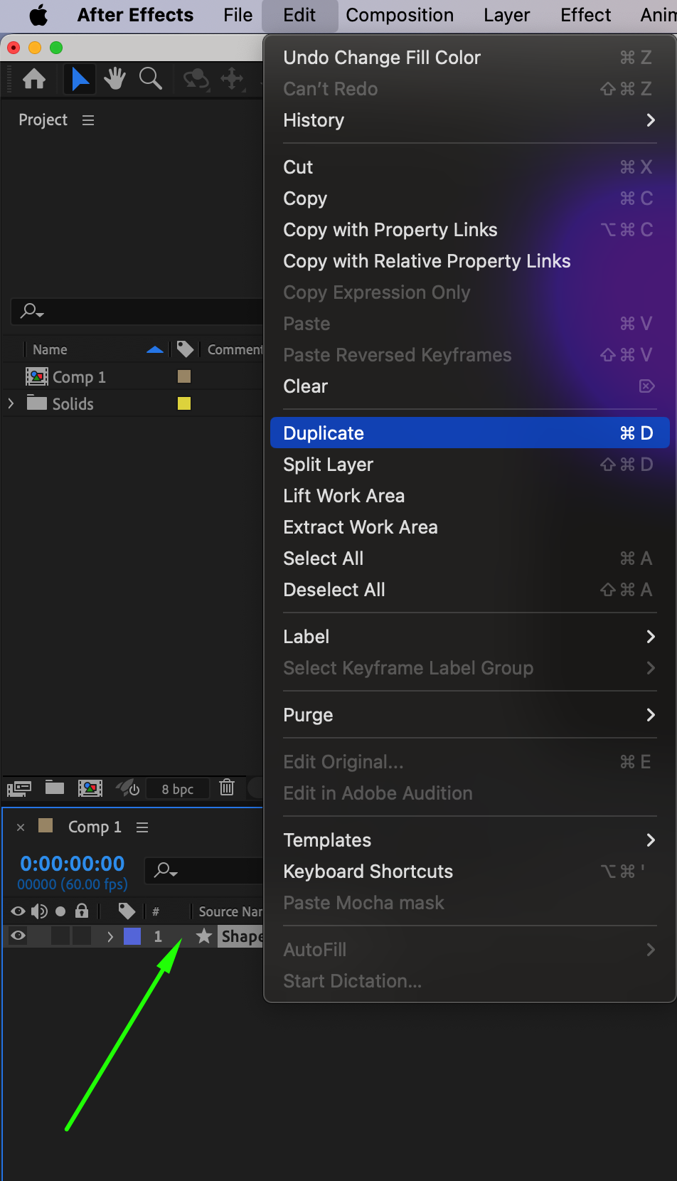Create a new folder in Project panel
The image size is (677, 1181).
(55, 788)
